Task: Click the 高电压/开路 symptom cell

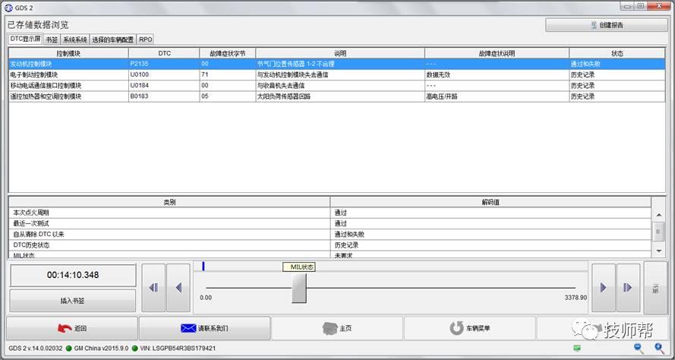Action: pos(442,96)
